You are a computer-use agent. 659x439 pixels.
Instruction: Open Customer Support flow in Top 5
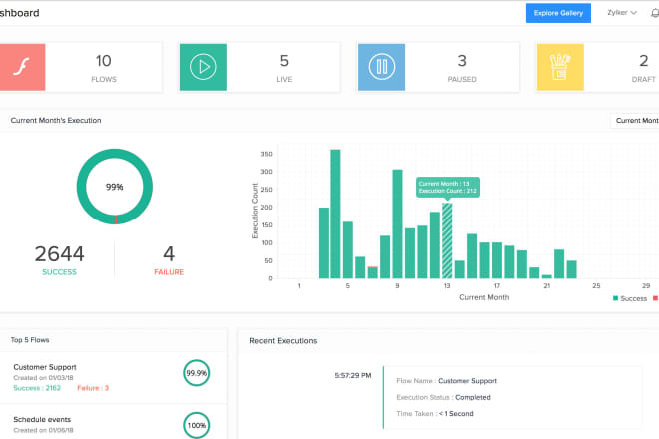pyautogui.click(x=45, y=367)
